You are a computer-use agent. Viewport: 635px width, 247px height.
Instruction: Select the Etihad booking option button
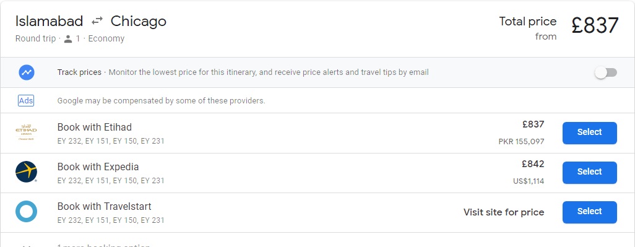(590, 133)
